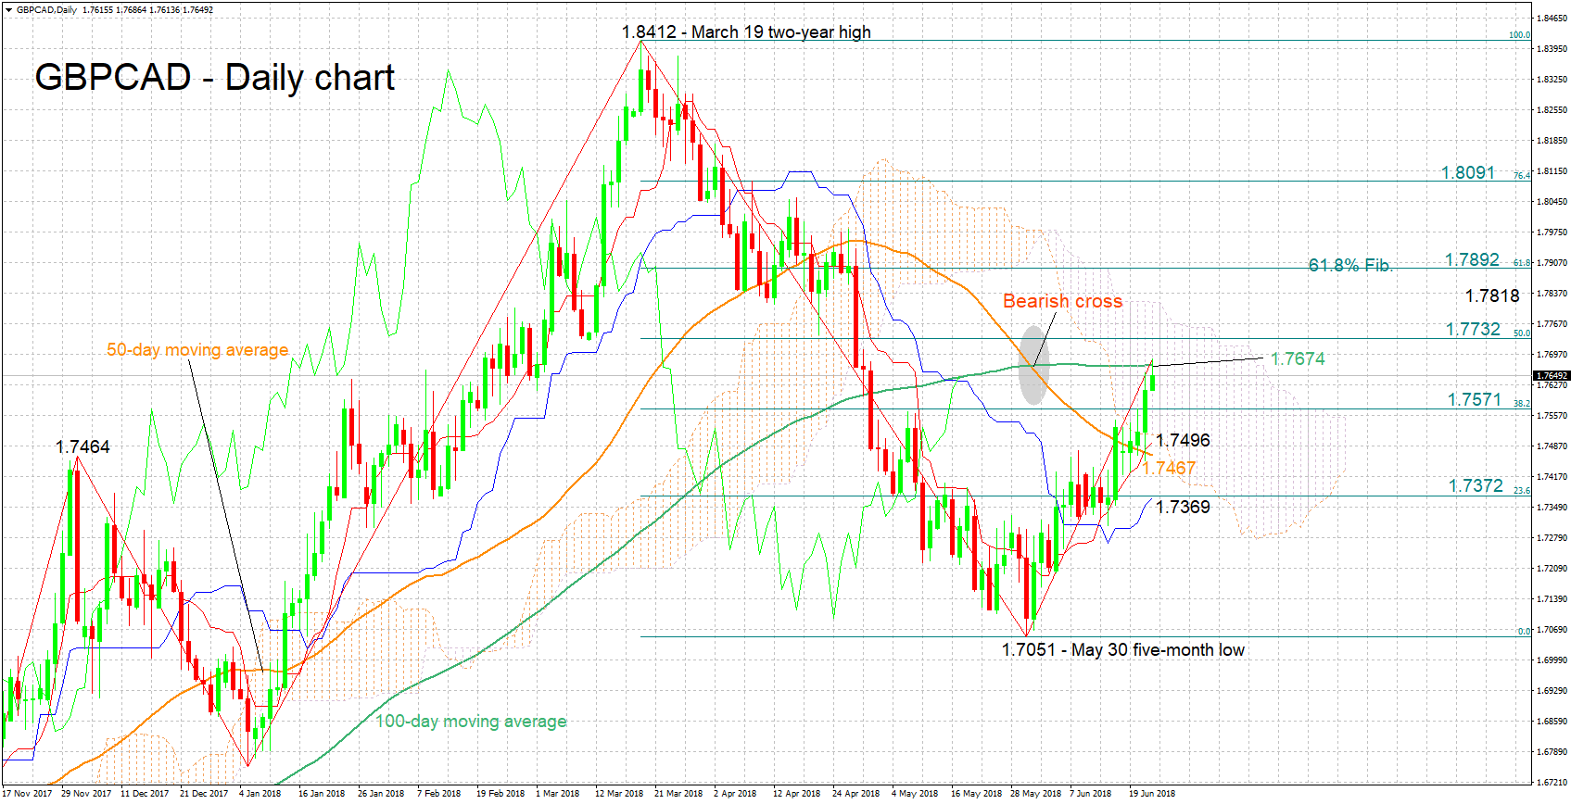Click the "11 Dec 2017" date label
Screen dimensions: 1571x804
coord(145,794)
